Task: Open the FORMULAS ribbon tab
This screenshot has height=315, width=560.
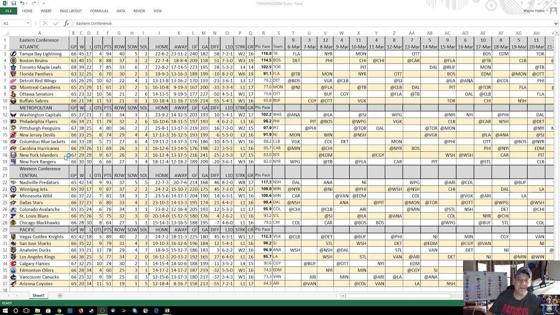Action: click(99, 11)
